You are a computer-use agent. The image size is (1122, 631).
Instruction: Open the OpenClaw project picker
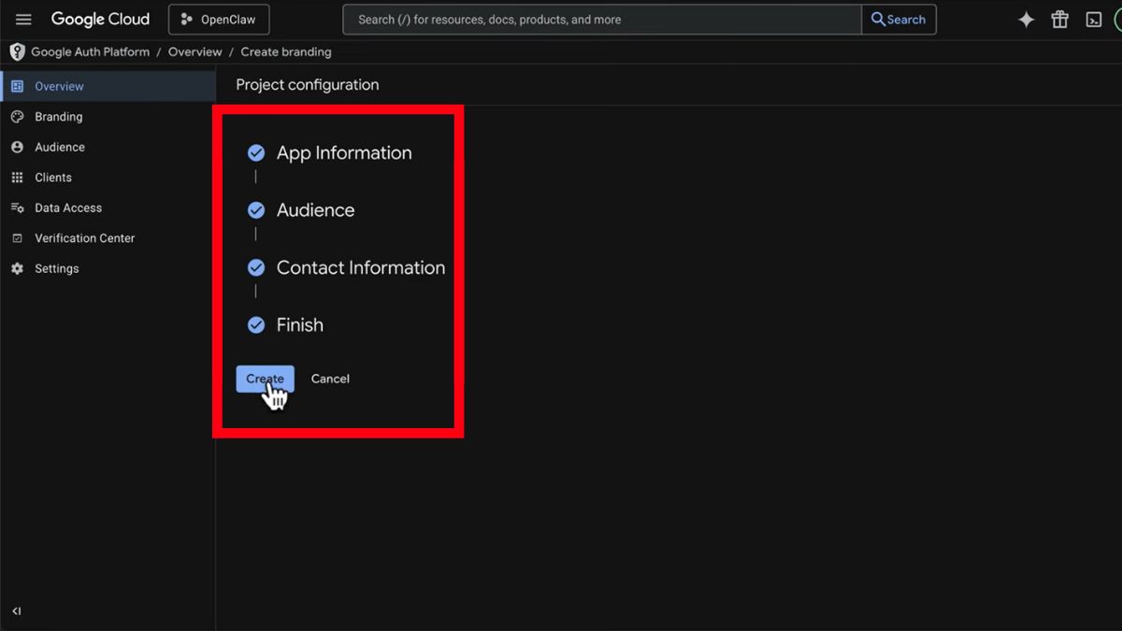tap(219, 20)
